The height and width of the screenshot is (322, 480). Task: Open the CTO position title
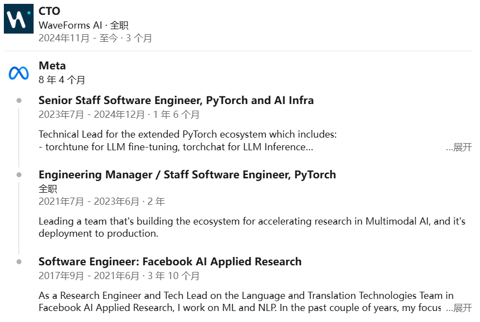50,11
